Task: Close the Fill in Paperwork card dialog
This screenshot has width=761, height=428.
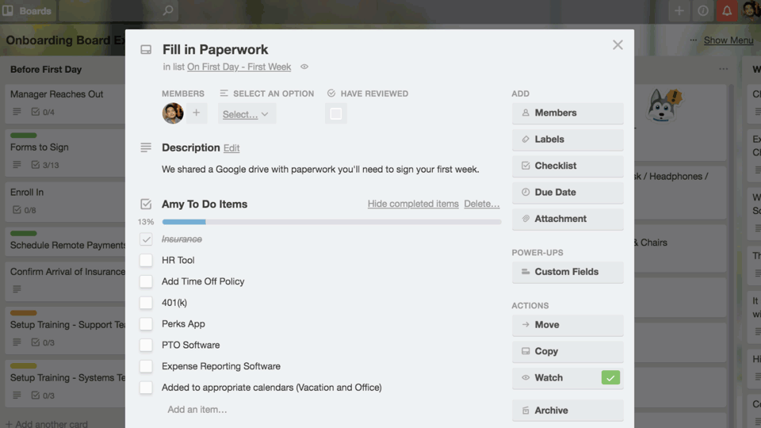Action: pos(618,45)
